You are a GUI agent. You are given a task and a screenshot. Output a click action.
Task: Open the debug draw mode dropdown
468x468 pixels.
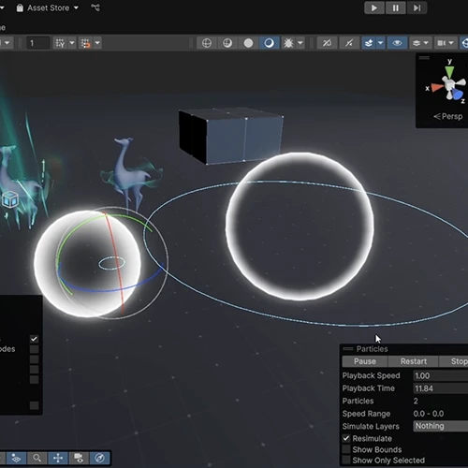click(x=300, y=43)
